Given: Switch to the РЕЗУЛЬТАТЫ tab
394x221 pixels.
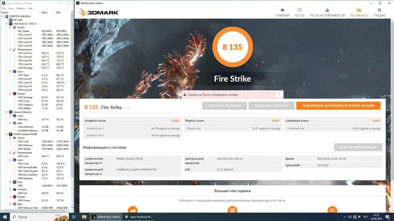Looking at the screenshot, I should pyautogui.click(x=359, y=12).
